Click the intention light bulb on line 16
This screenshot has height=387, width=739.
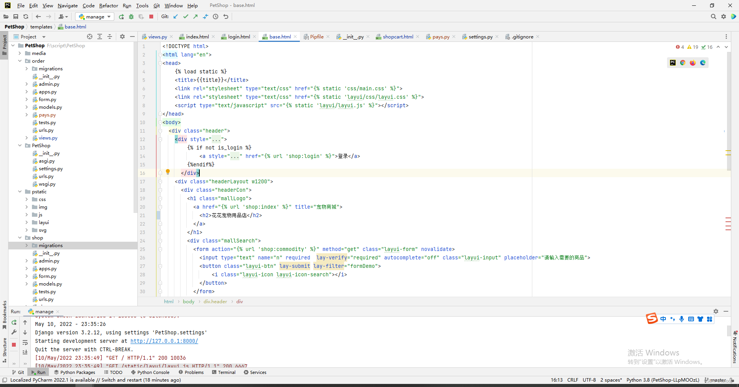click(168, 172)
